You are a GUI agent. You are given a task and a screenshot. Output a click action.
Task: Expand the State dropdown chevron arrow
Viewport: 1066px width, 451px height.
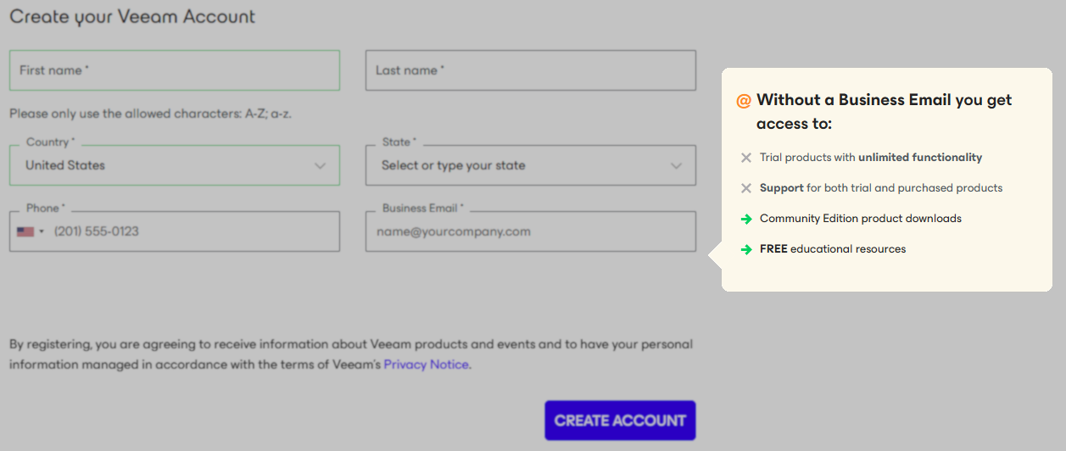tap(676, 166)
